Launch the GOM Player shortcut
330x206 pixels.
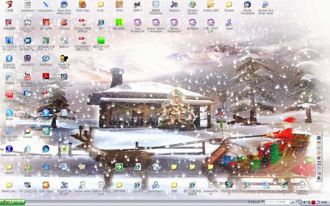coord(46,185)
